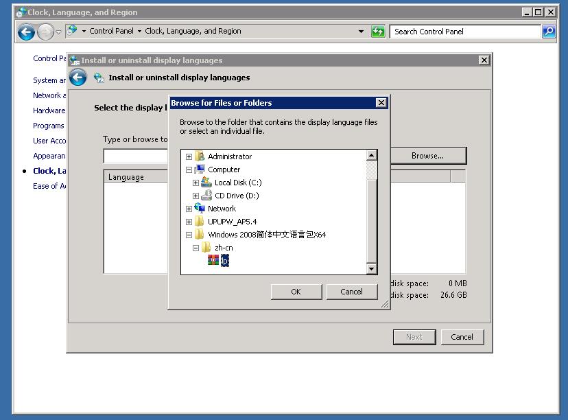
Task: Click the UPUPW_AP5.4 folder icon
Action: [200, 222]
